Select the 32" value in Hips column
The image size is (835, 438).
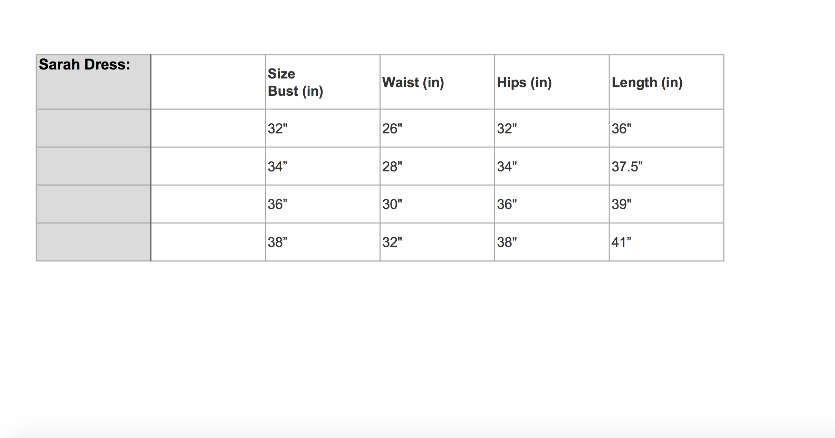pyautogui.click(x=507, y=128)
